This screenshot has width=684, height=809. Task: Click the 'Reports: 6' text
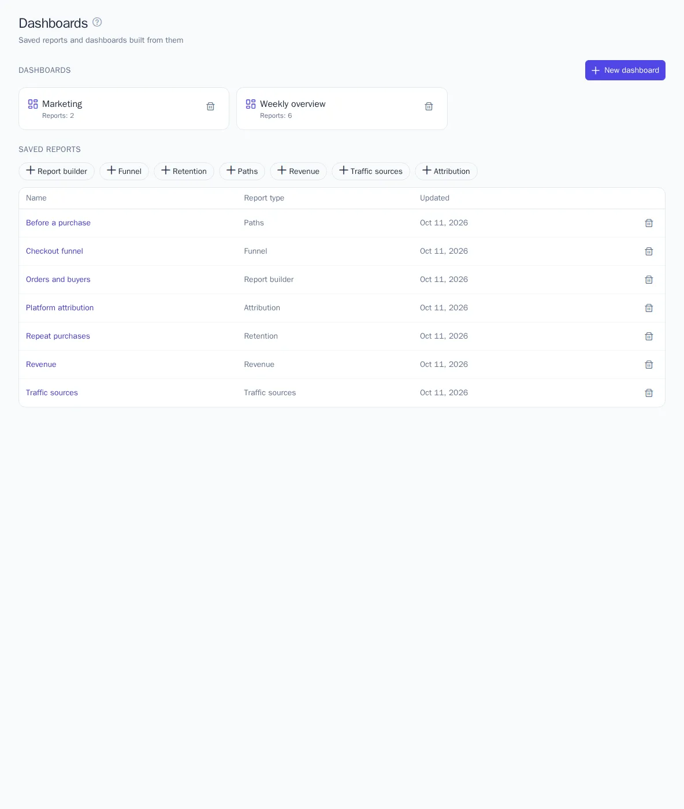(276, 116)
